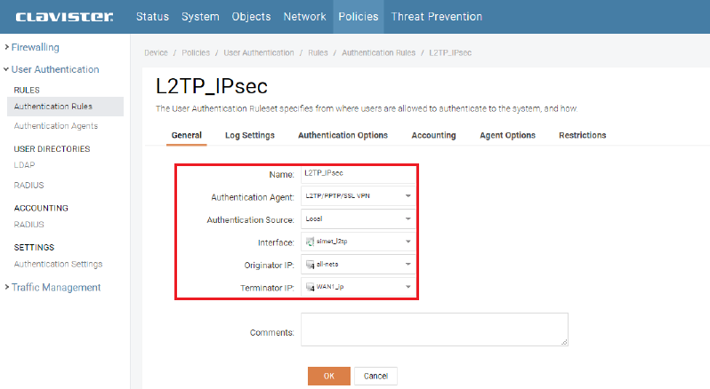Click into the Comments text area

pyautogui.click(x=433, y=329)
